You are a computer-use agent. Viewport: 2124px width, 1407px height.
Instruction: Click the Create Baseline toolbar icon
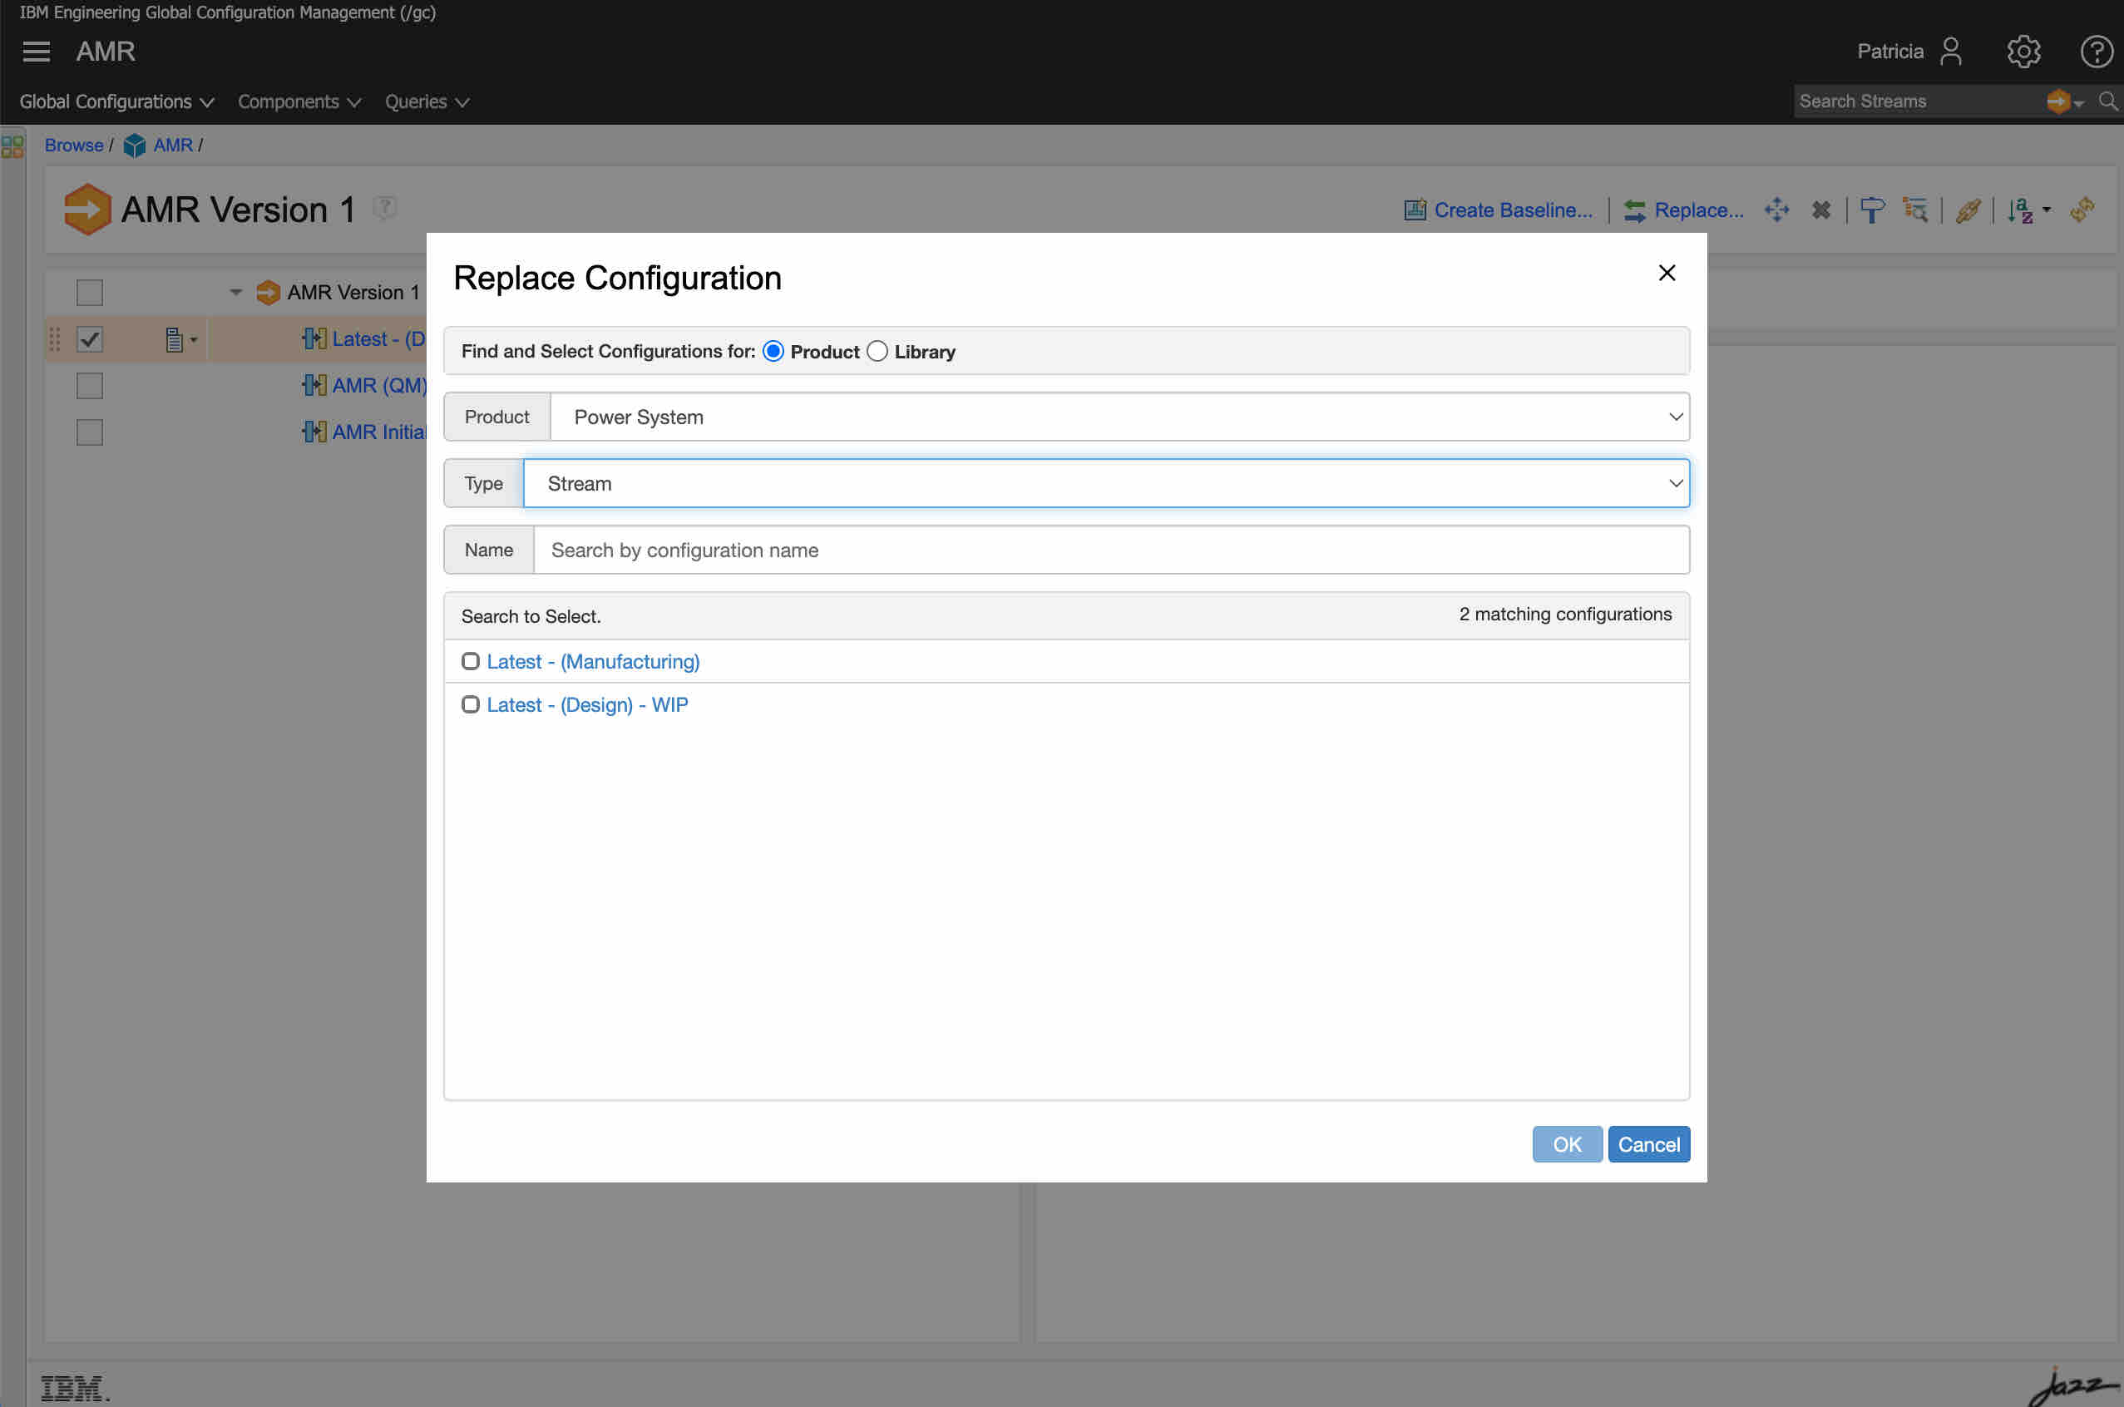(x=1415, y=210)
